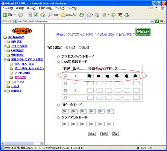The width and height of the screenshot is (167, 151).
Task: Click first MAC address field in row 2
Action: (x=90, y=83)
